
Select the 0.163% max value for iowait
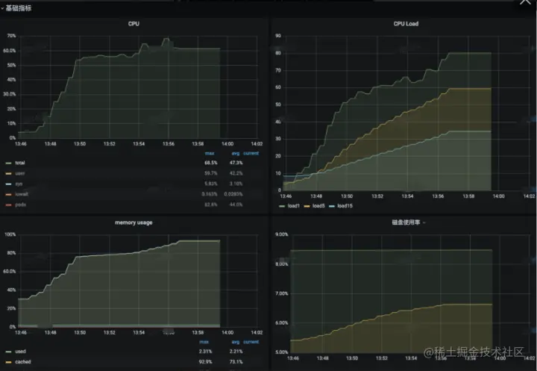pyautogui.click(x=210, y=194)
